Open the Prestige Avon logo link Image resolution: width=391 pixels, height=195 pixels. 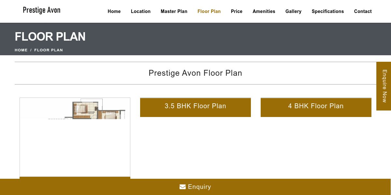(x=42, y=10)
